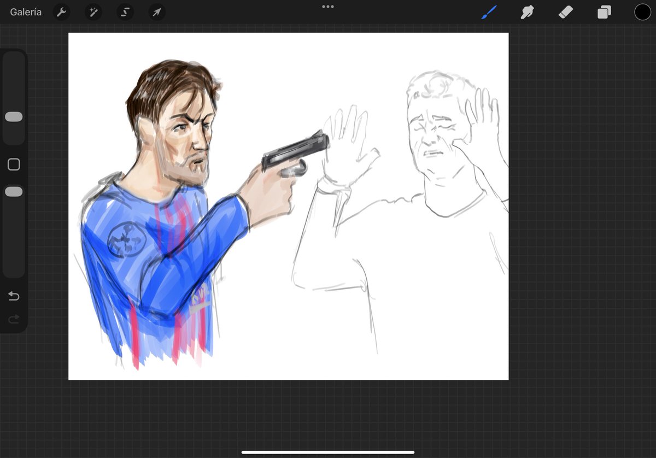
Task: Select the Smudge finger tool
Action: tap(527, 12)
